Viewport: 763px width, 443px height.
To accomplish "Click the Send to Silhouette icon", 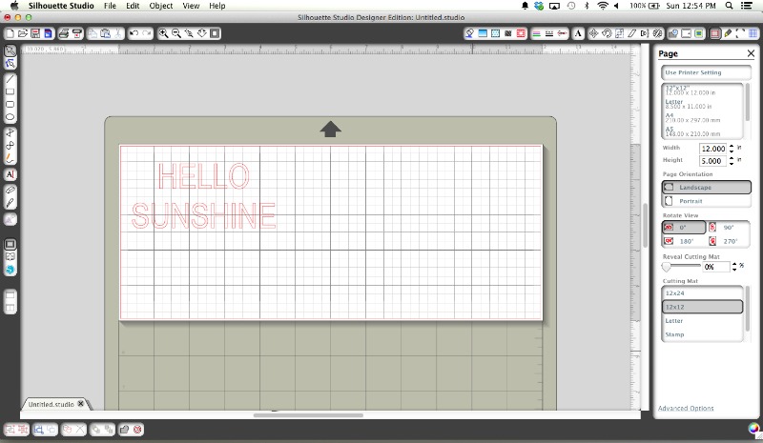I will click(x=77, y=33).
